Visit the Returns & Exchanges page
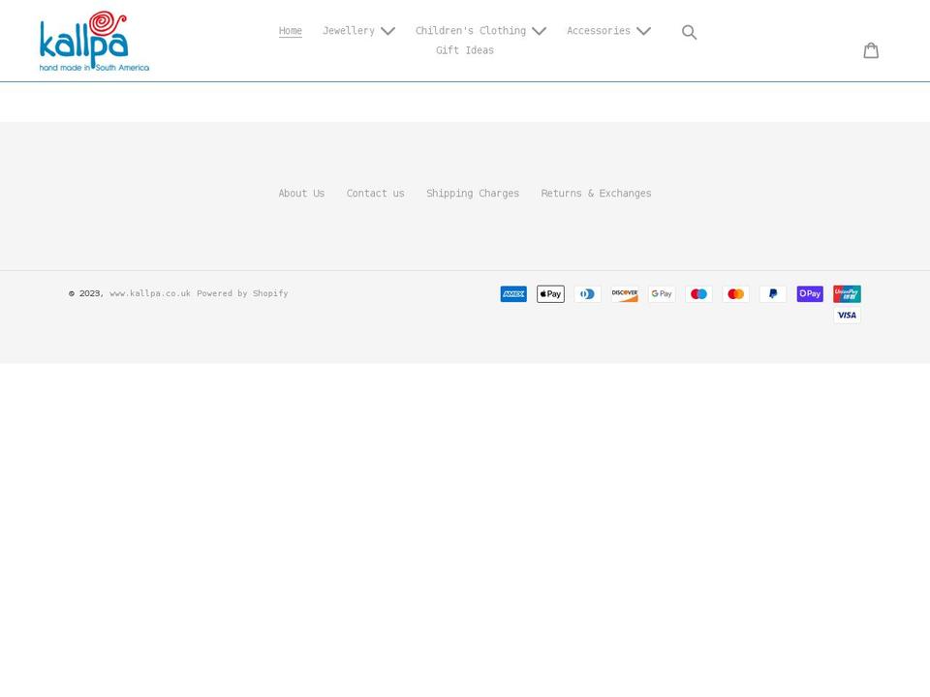 click(x=596, y=193)
